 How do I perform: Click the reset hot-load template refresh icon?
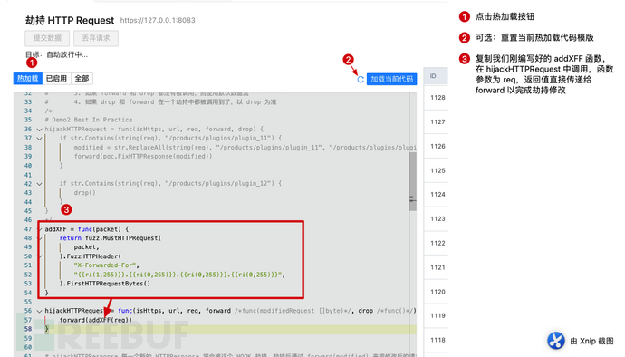click(x=361, y=80)
